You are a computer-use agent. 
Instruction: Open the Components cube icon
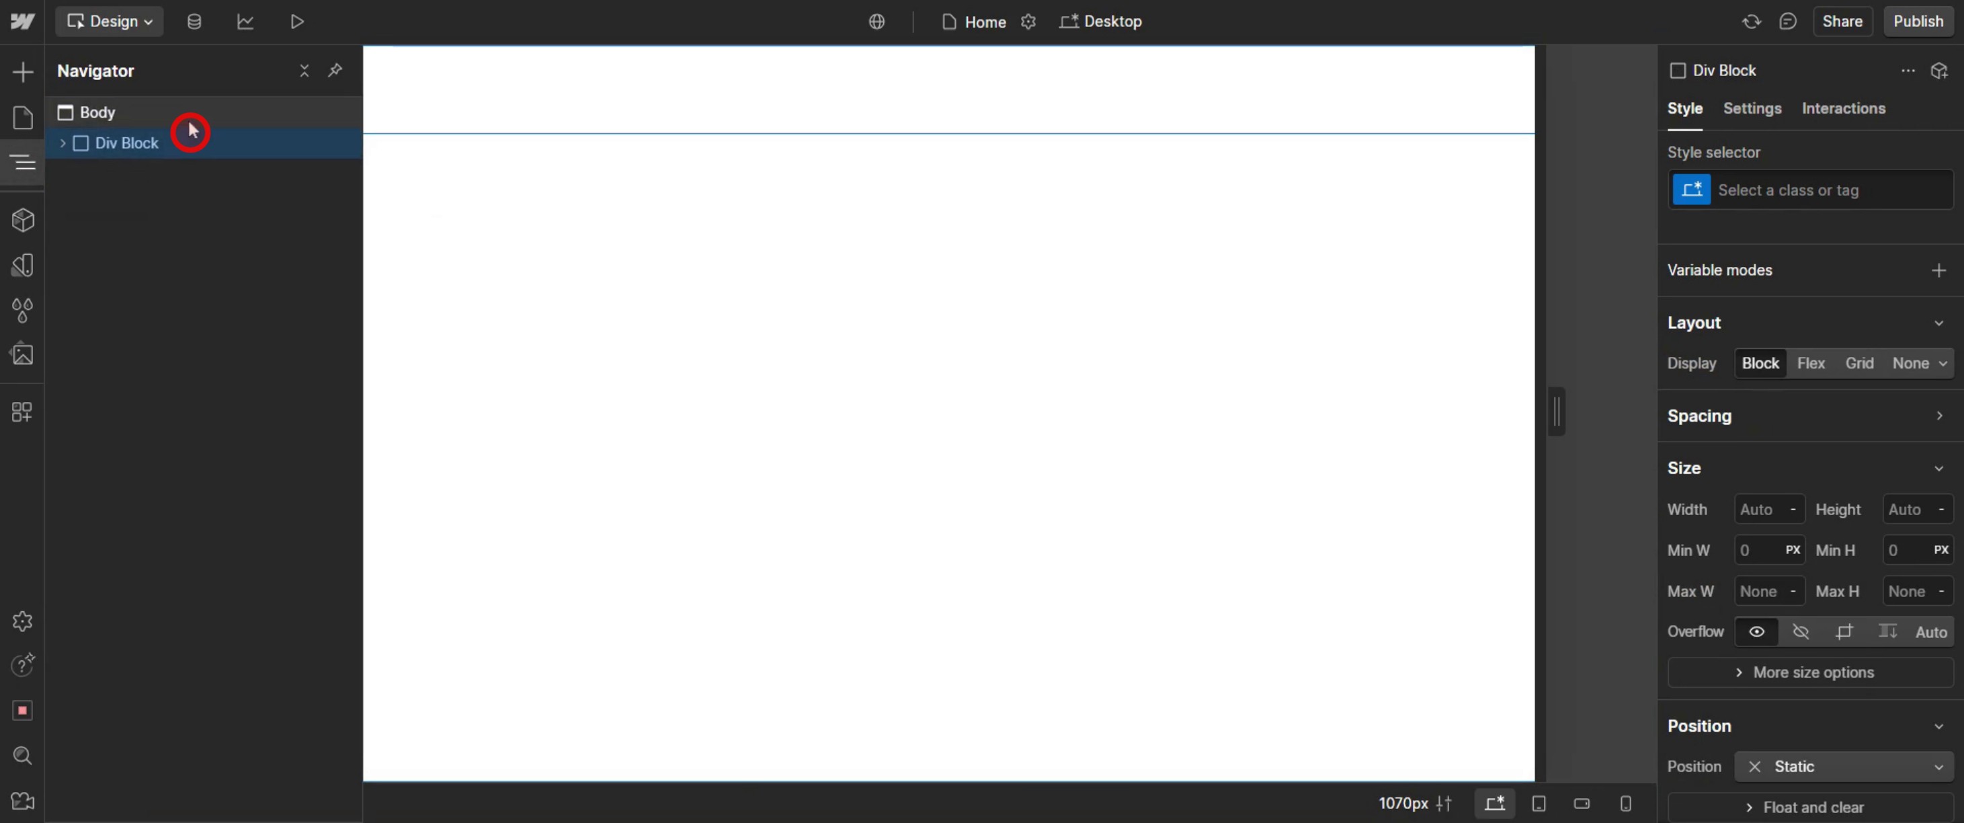pyautogui.click(x=23, y=221)
